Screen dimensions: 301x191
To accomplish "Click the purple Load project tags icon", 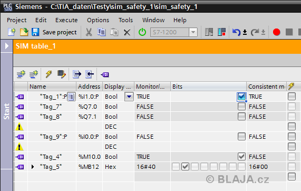I will click(105, 74).
